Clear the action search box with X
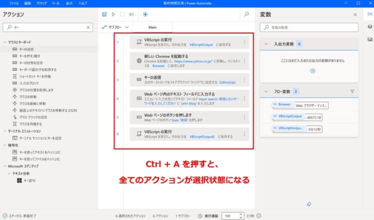The image size is (374, 220). (x=88, y=27)
